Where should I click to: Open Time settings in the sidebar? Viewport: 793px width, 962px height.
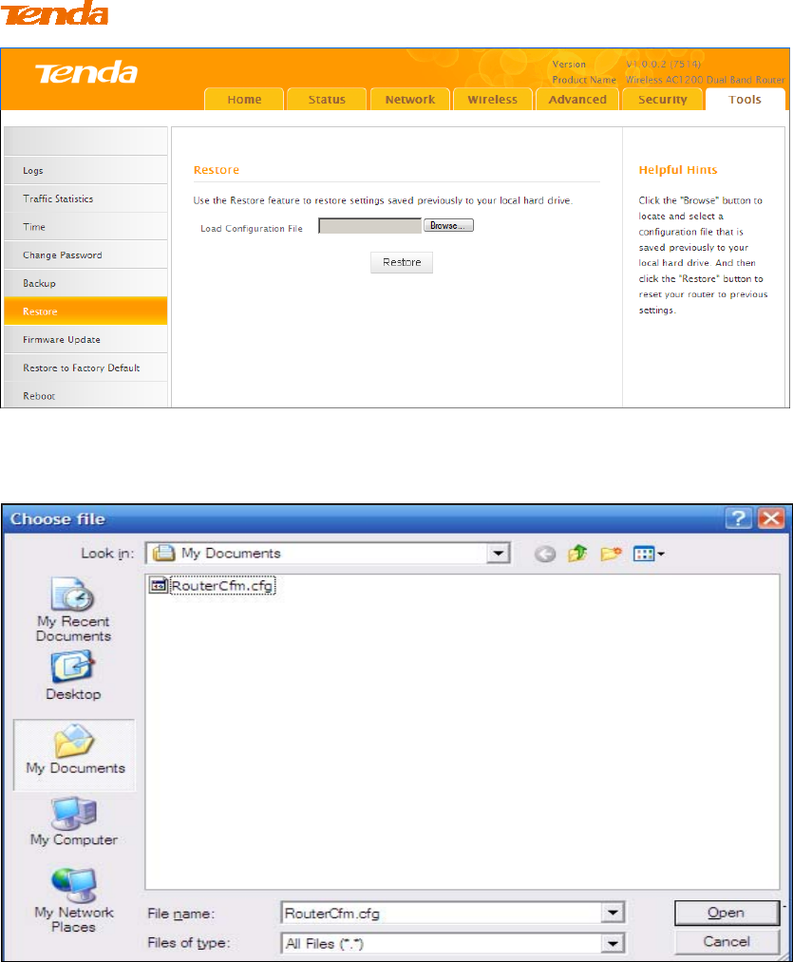click(x=85, y=226)
